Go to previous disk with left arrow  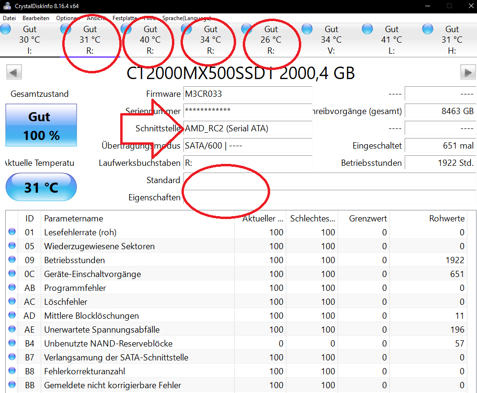point(14,72)
